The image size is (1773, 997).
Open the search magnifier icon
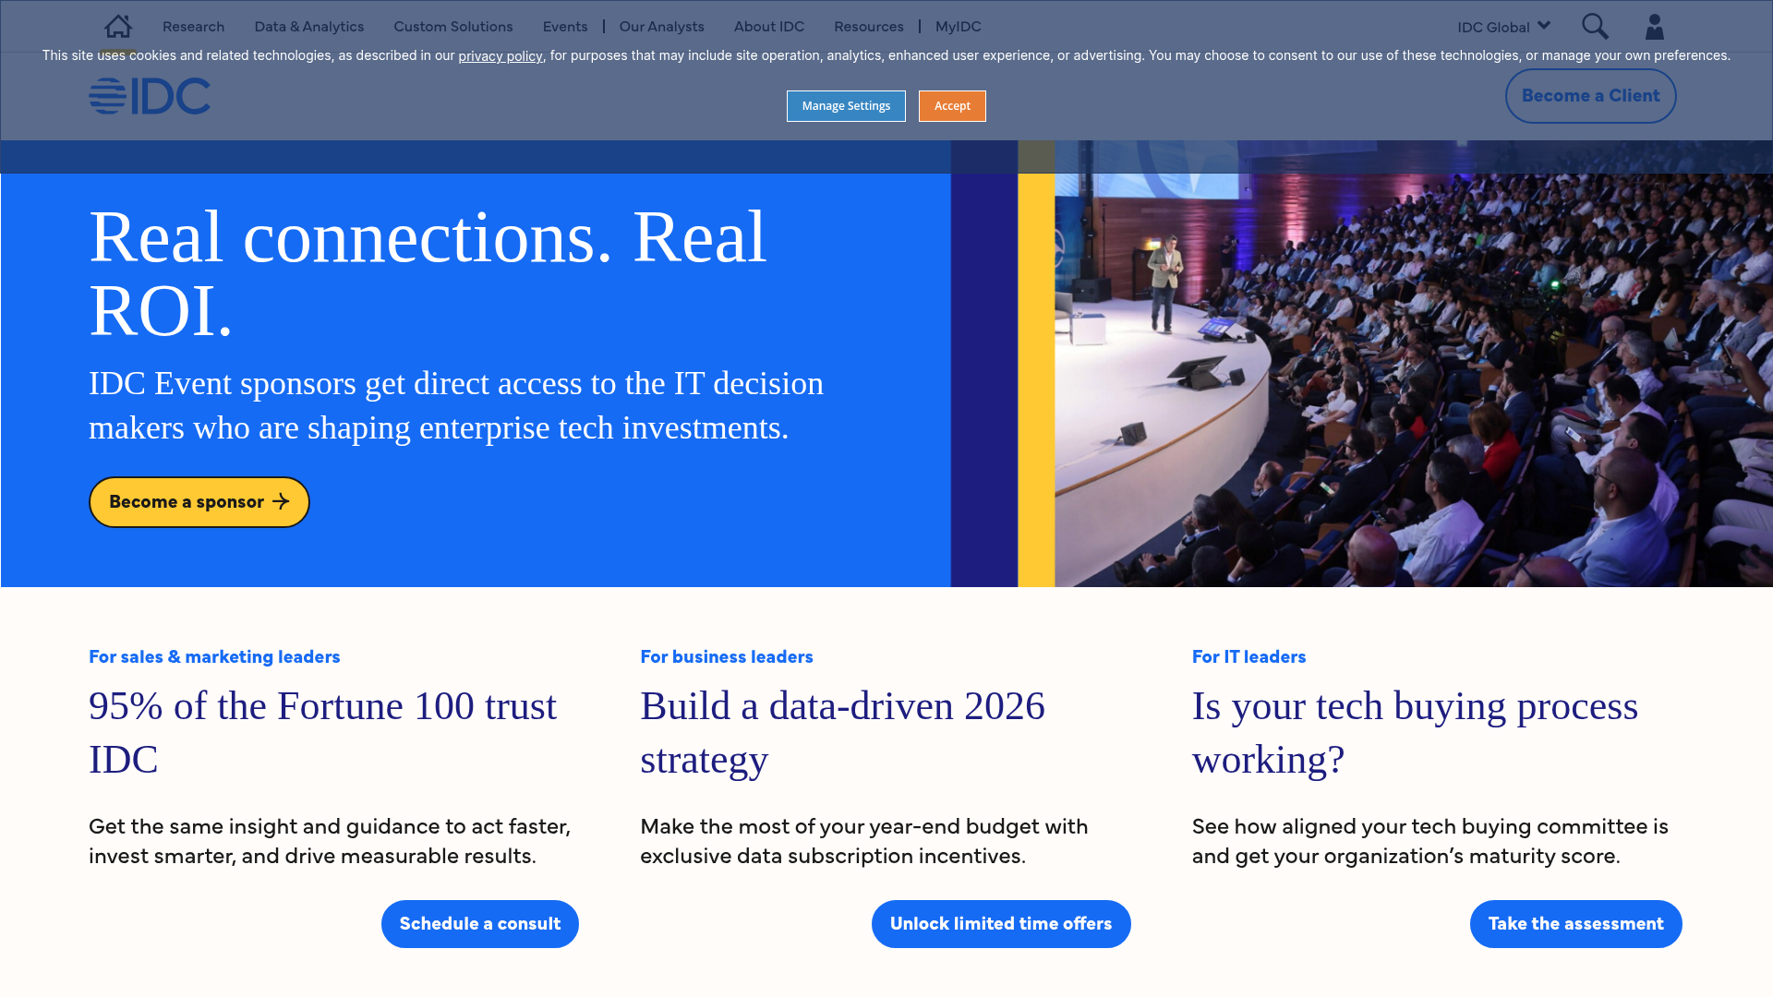(x=1595, y=26)
